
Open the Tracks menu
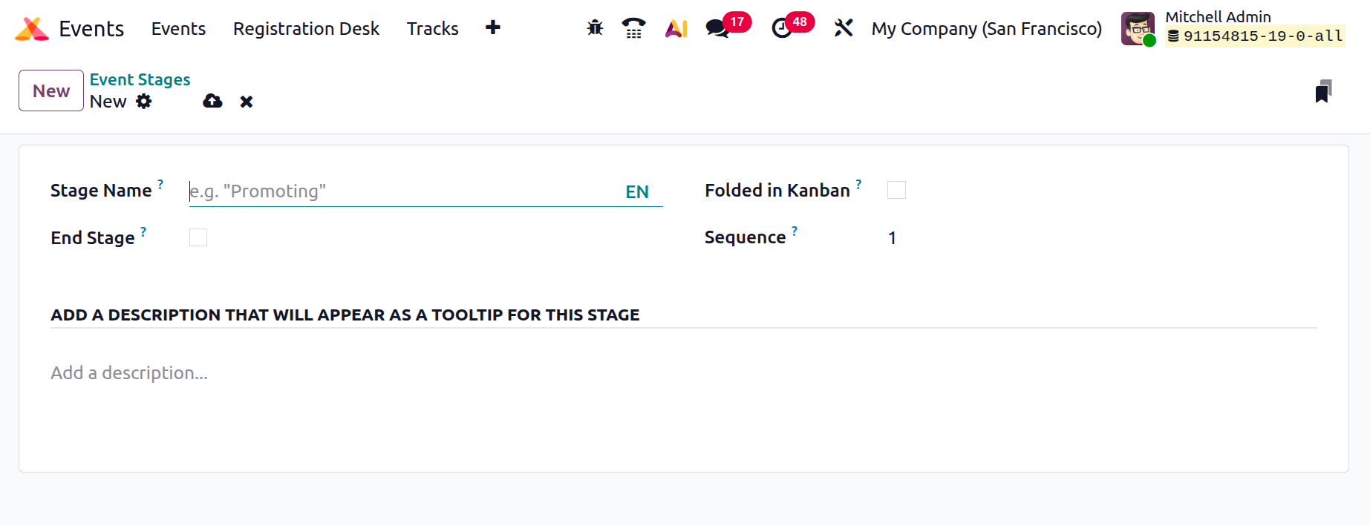pos(432,28)
